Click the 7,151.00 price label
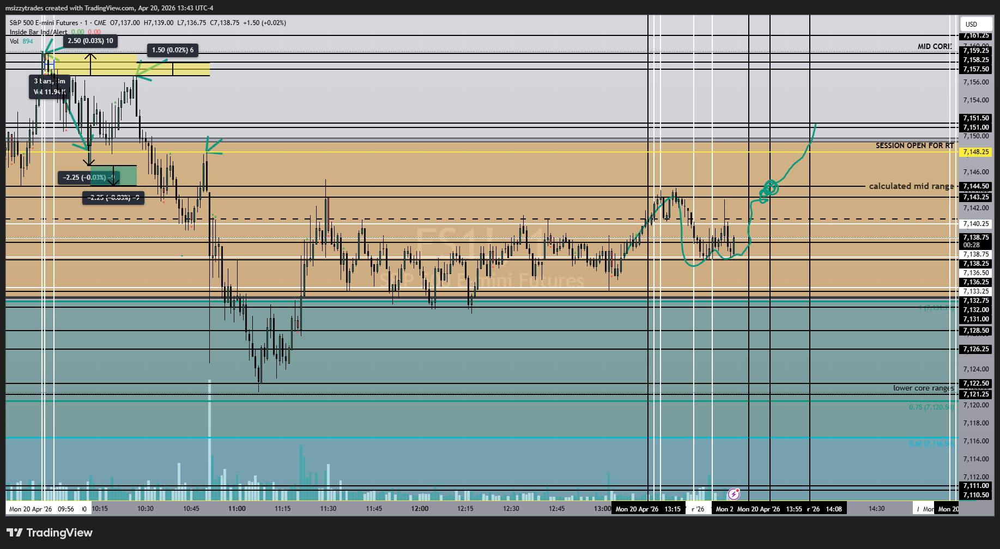 (x=975, y=127)
